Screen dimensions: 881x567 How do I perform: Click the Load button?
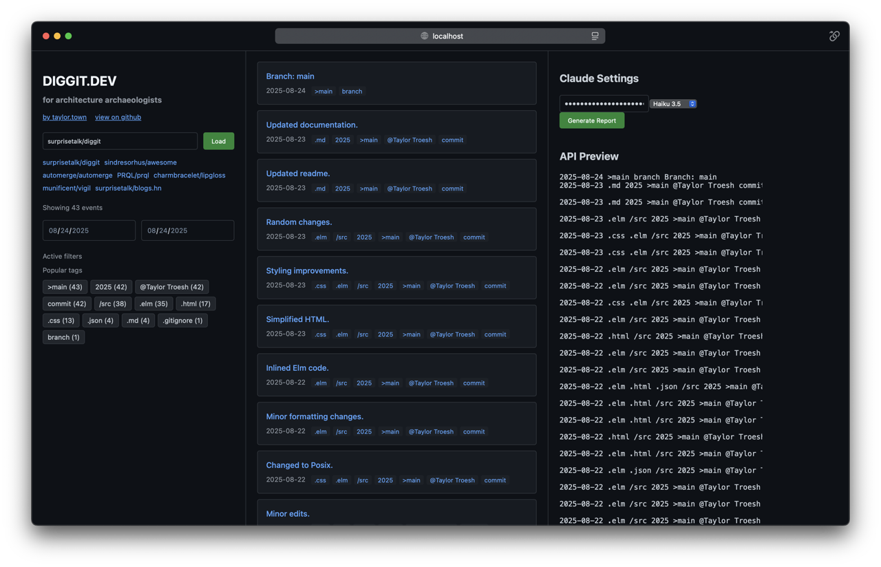click(x=218, y=141)
